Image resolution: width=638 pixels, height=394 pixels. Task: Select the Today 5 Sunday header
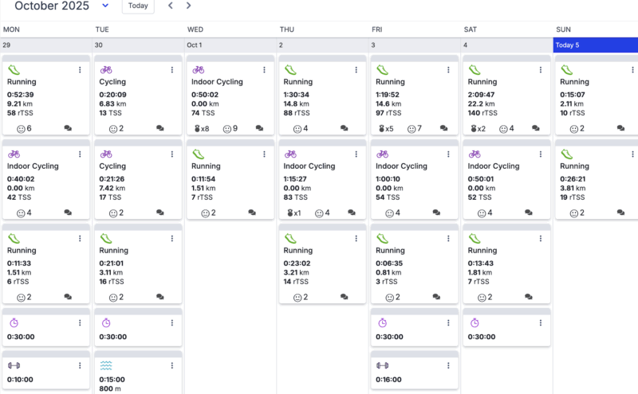[x=596, y=45]
